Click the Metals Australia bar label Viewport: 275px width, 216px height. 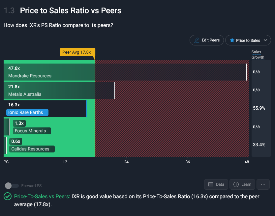tap(25, 94)
